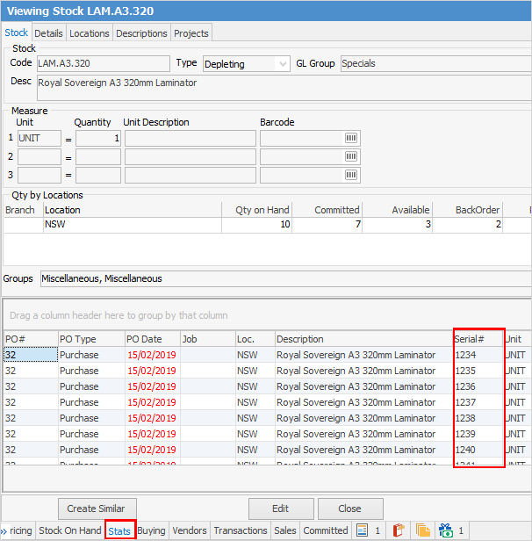
Task: Open the yellow documents icon tab
Action: 421,530
